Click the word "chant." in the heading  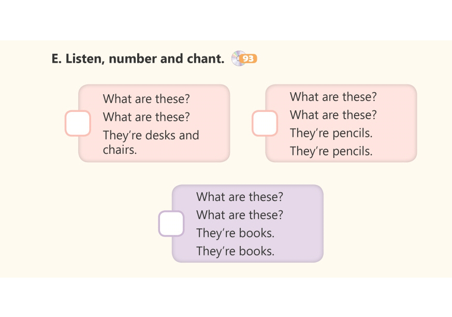coord(206,59)
